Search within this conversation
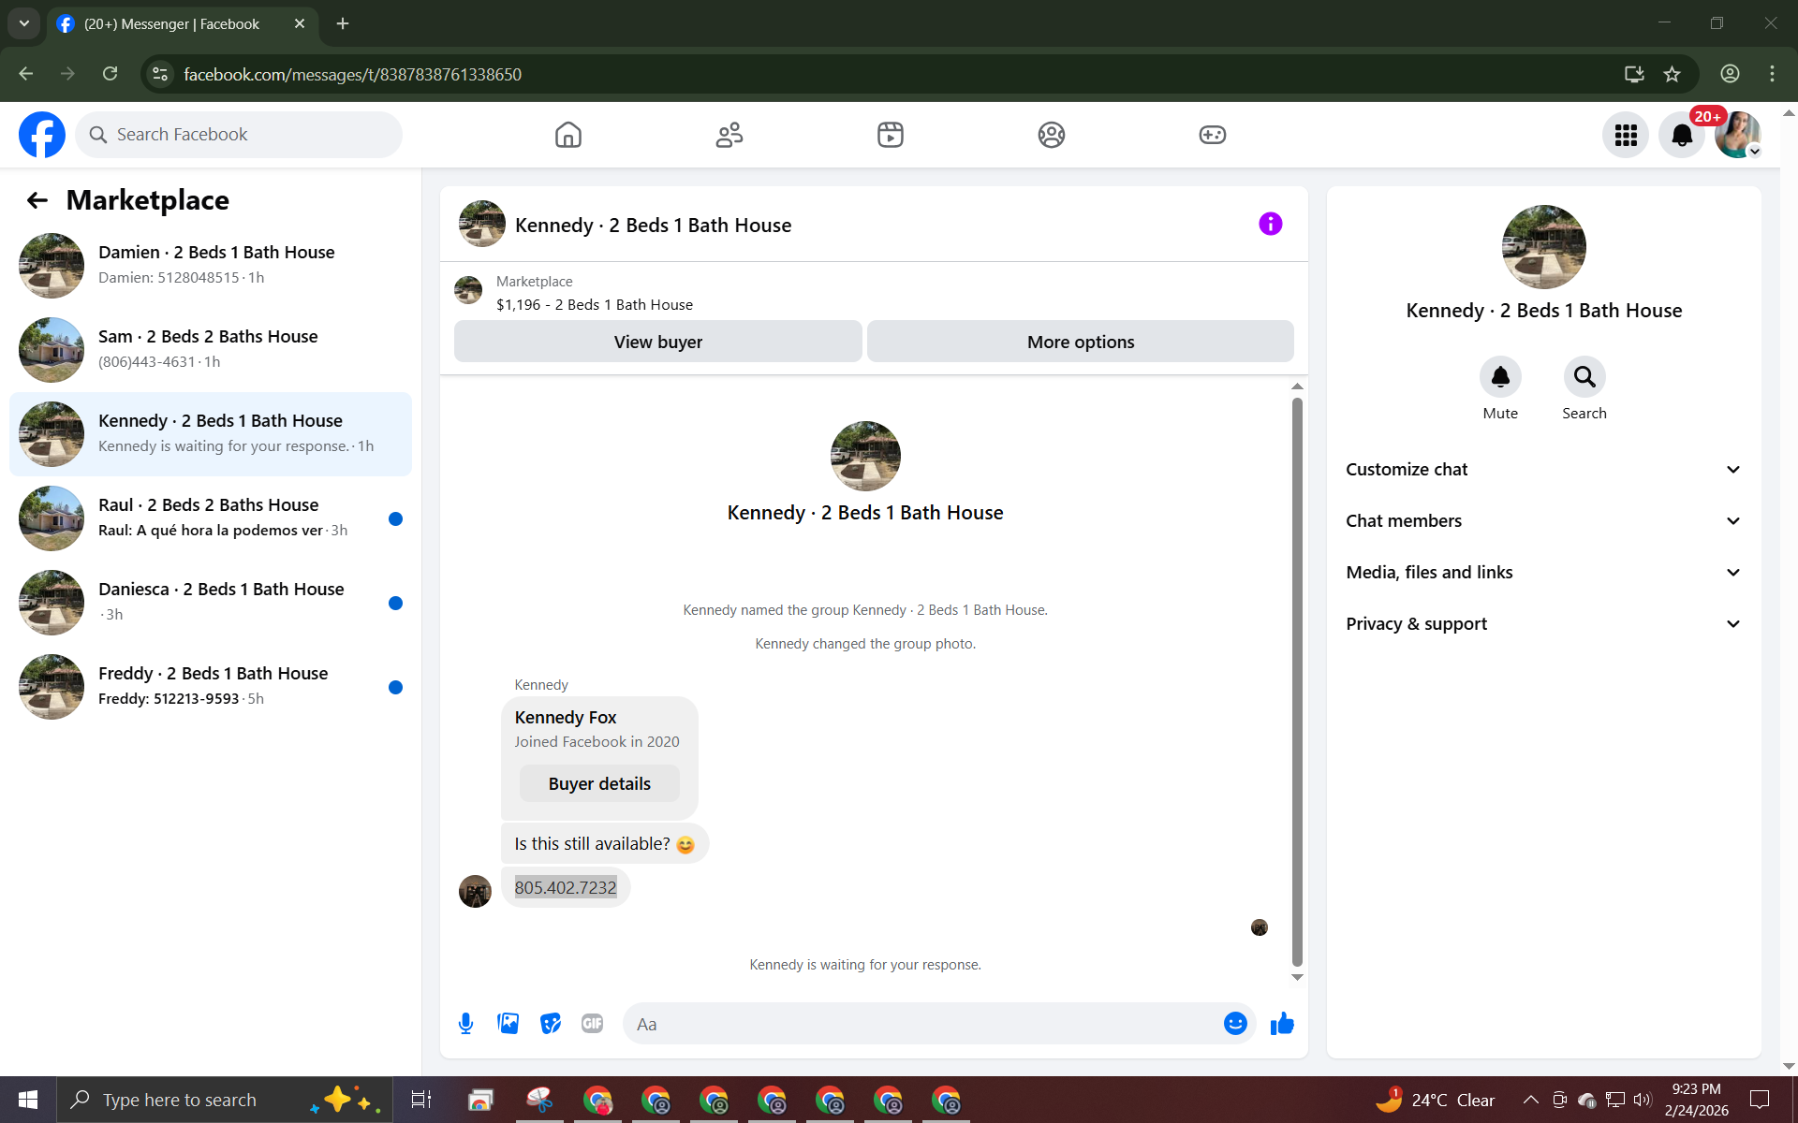 (x=1584, y=377)
